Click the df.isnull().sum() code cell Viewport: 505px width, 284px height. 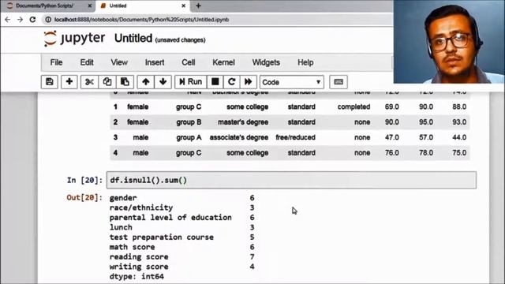[x=291, y=180]
